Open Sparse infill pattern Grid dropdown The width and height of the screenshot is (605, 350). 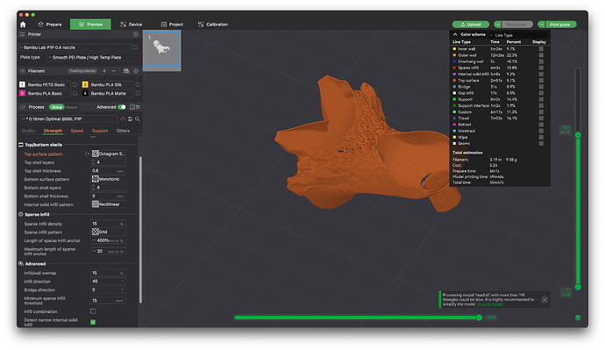point(109,232)
